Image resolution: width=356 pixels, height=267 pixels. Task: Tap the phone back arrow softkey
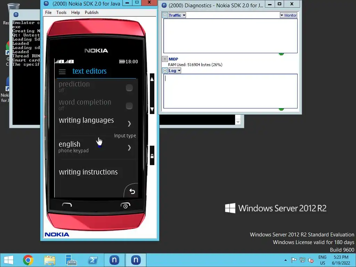132,192
